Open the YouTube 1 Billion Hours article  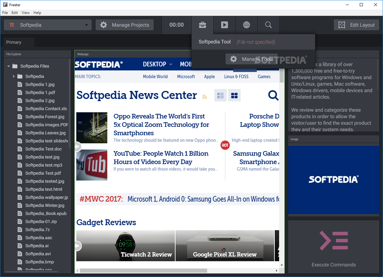[161, 158]
